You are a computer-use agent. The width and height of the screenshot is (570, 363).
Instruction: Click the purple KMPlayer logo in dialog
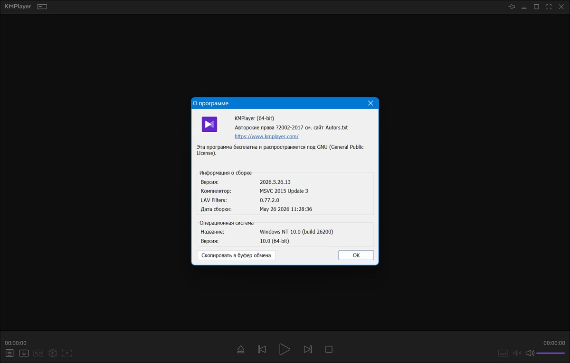pyautogui.click(x=209, y=124)
